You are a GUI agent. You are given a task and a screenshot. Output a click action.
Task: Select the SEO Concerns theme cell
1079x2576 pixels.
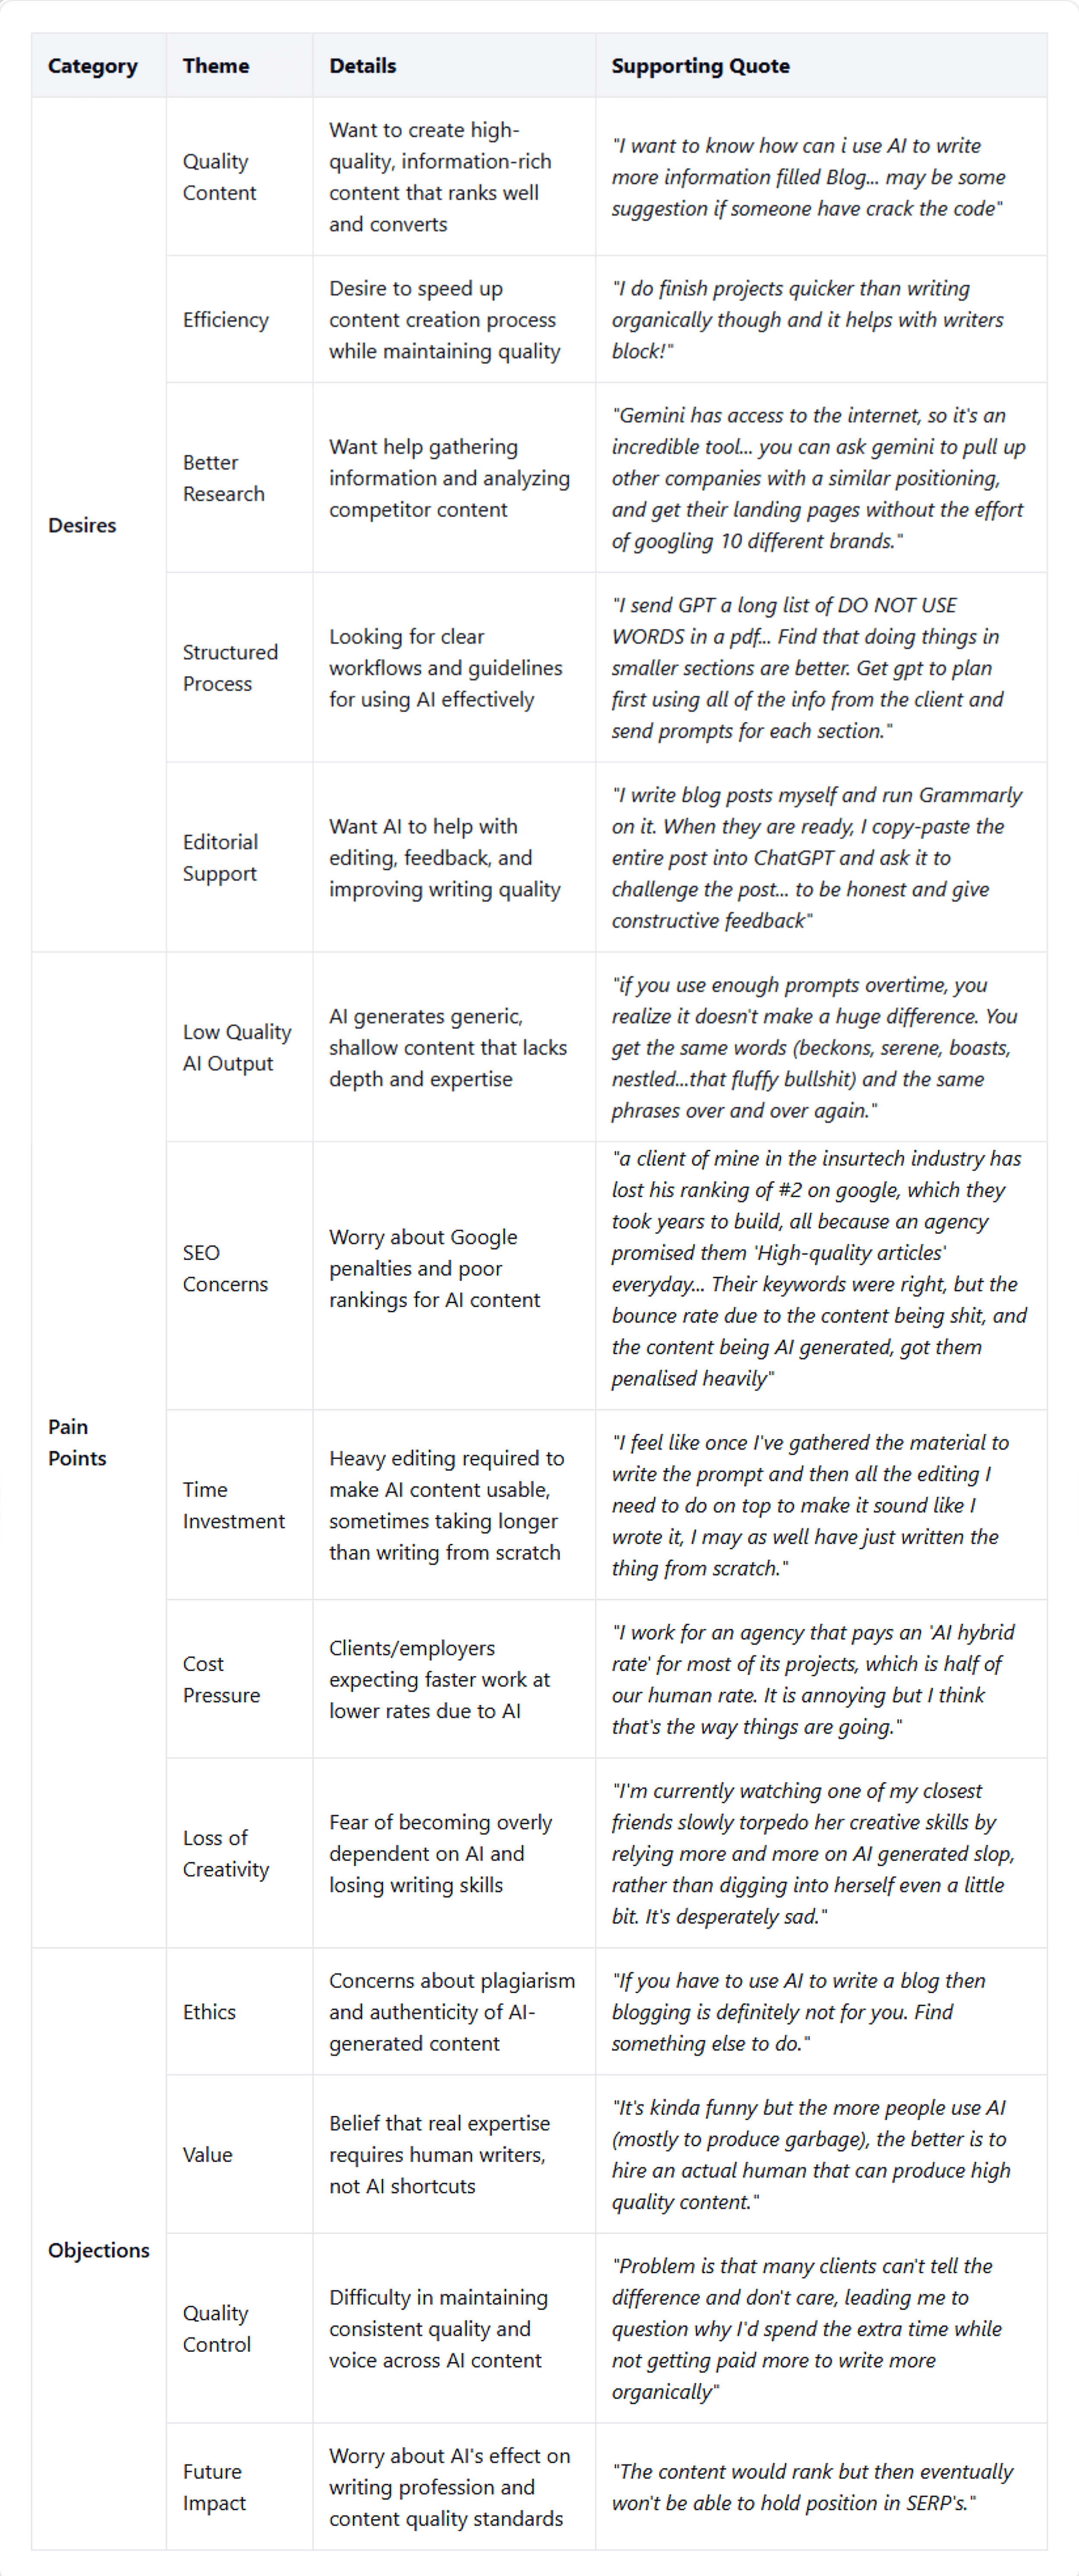225,1268
